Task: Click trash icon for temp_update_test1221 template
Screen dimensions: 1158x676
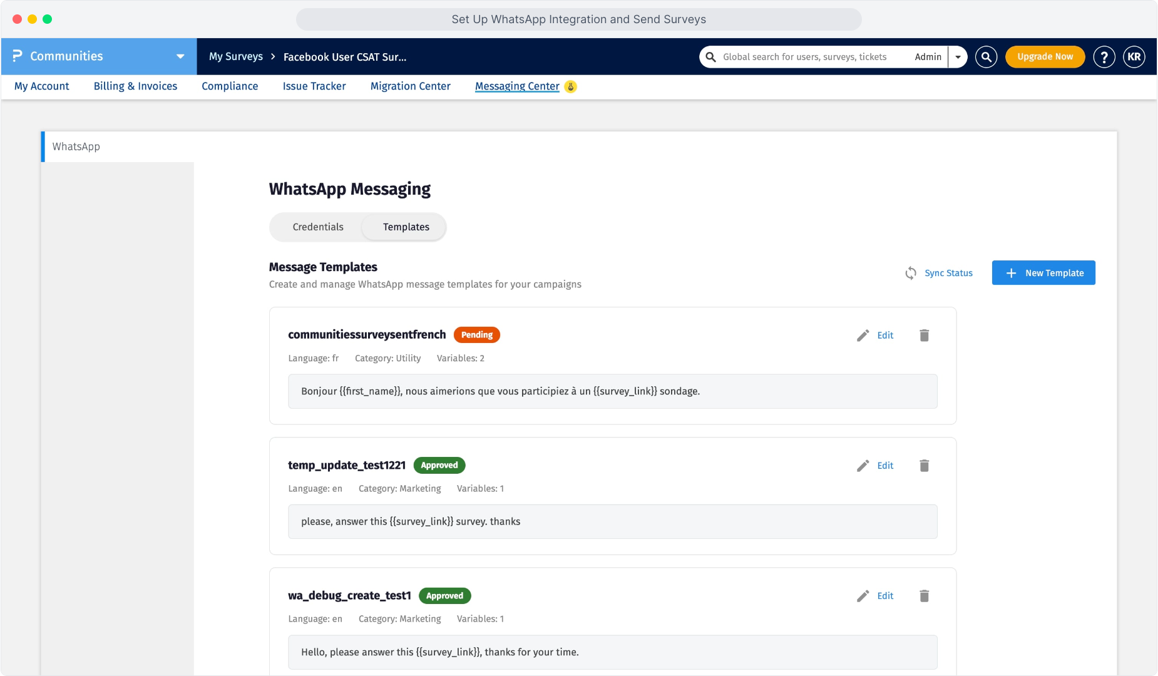Action: (x=924, y=466)
